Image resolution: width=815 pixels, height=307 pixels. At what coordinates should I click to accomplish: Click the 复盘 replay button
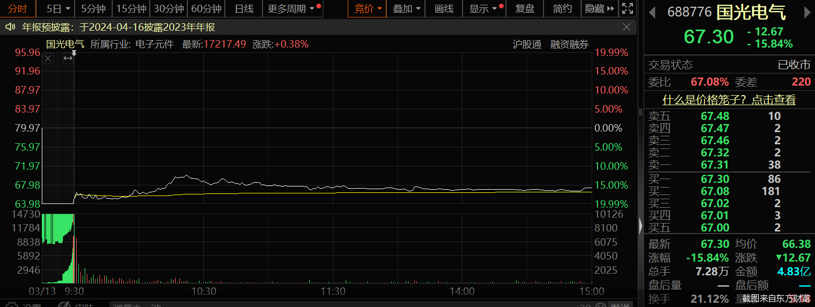(x=524, y=8)
